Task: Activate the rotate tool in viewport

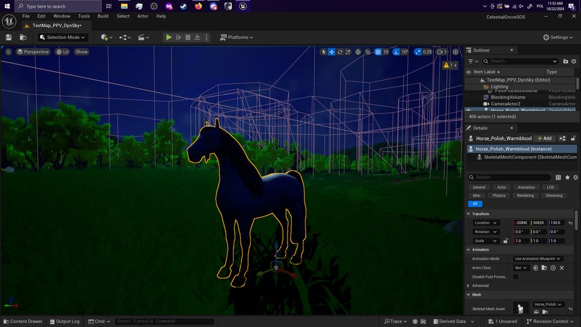Action: [x=340, y=52]
